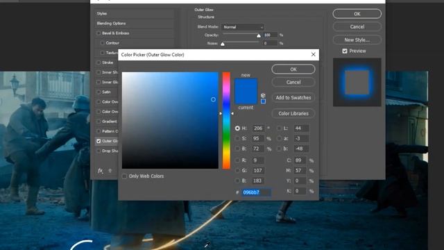The width and height of the screenshot is (444, 250).
Task: Click OK in Layer Style dialog
Action: pyautogui.click(x=357, y=14)
